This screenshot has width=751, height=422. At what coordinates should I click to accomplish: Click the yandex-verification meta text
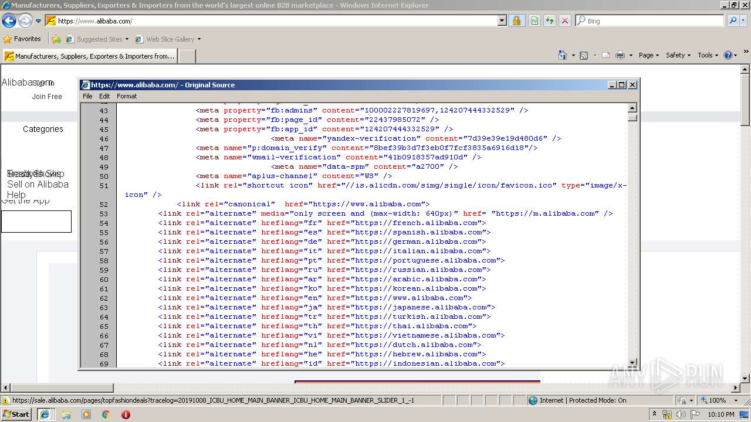[x=415, y=138]
